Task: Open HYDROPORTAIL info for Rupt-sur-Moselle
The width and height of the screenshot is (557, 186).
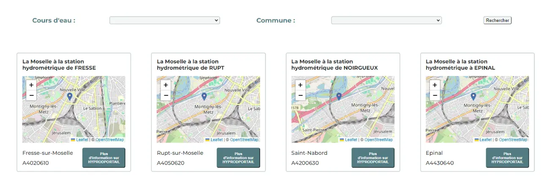Action: (x=238, y=158)
